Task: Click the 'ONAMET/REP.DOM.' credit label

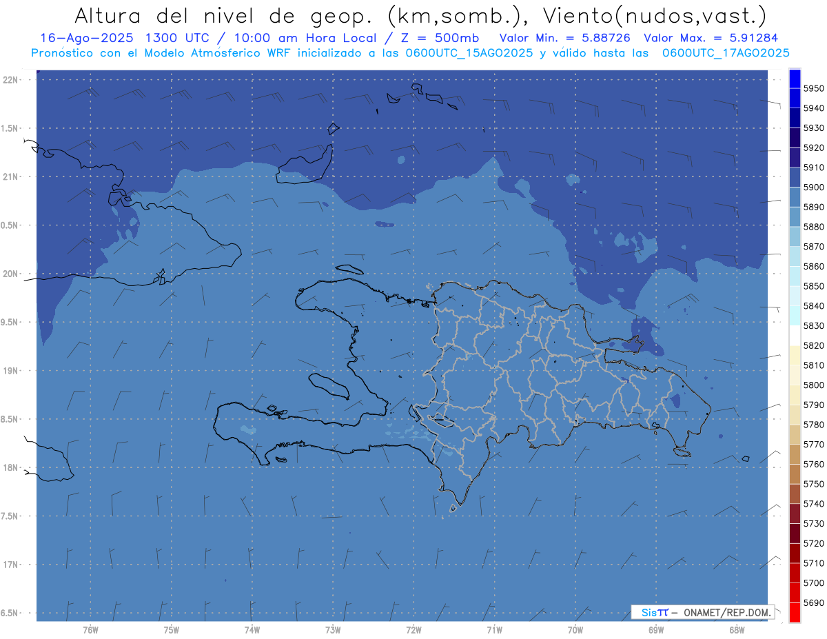Action: pos(728,612)
